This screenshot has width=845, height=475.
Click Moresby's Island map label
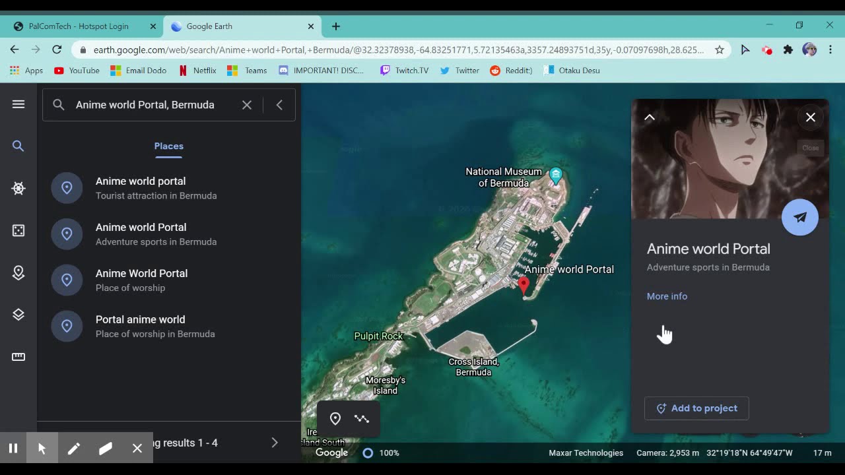pyautogui.click(x=386, y=385)
